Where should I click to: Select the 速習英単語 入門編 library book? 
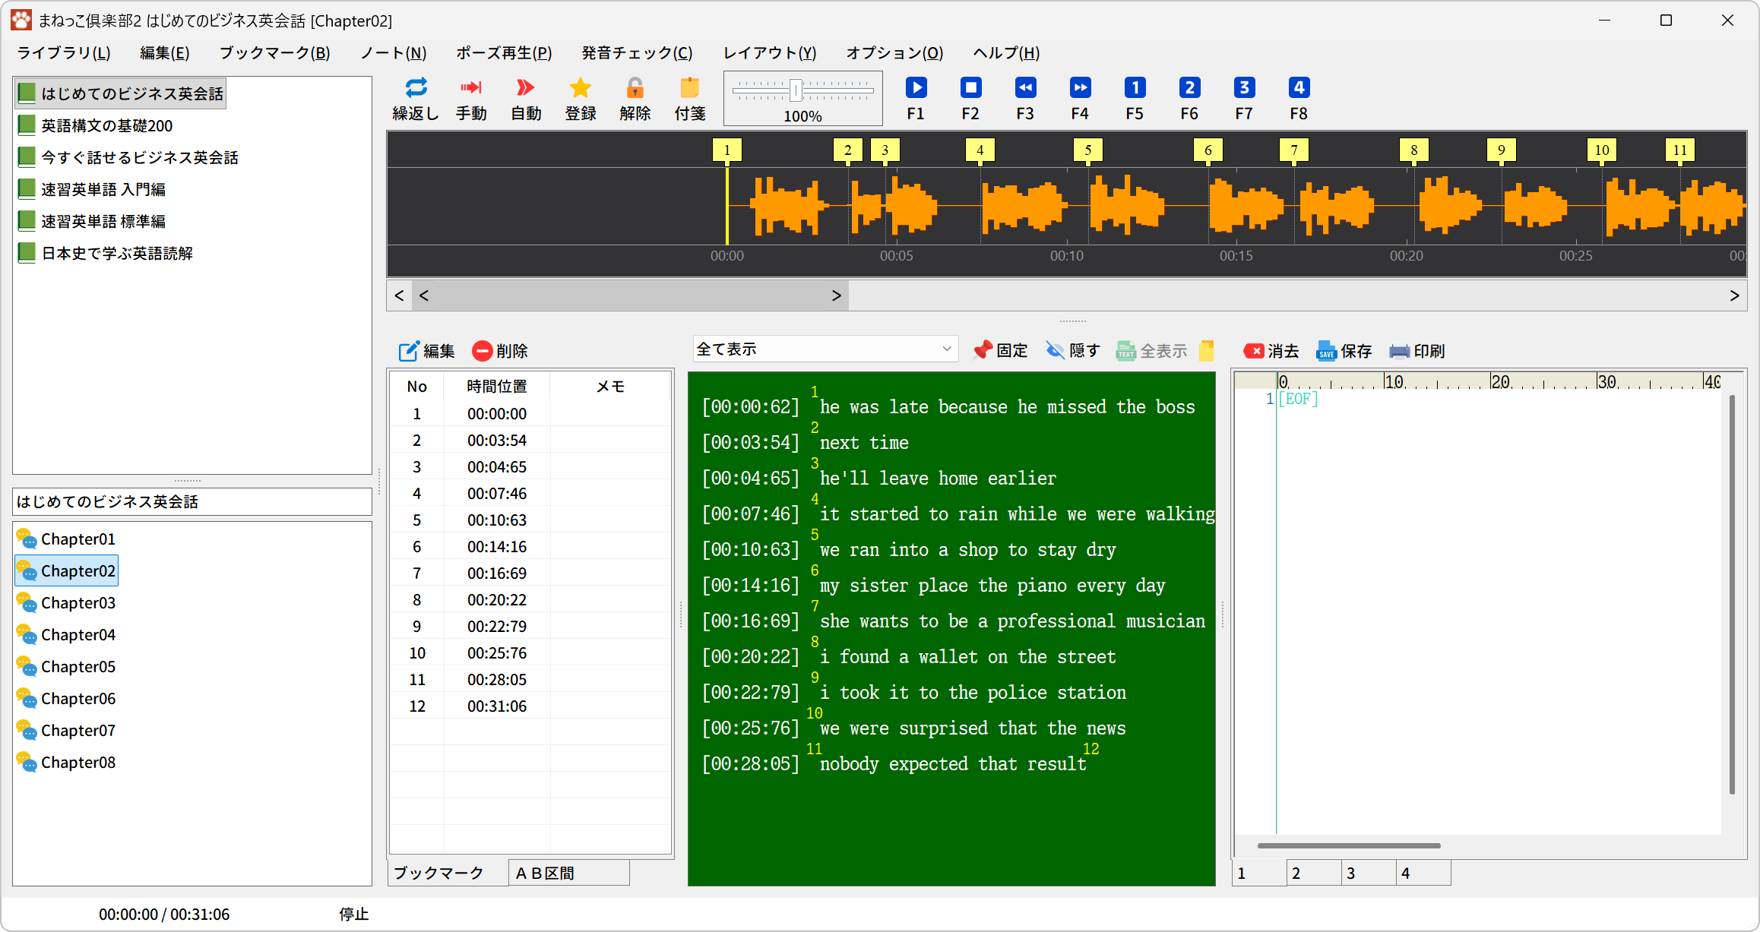pyautogui.click(x=92, y=189)
